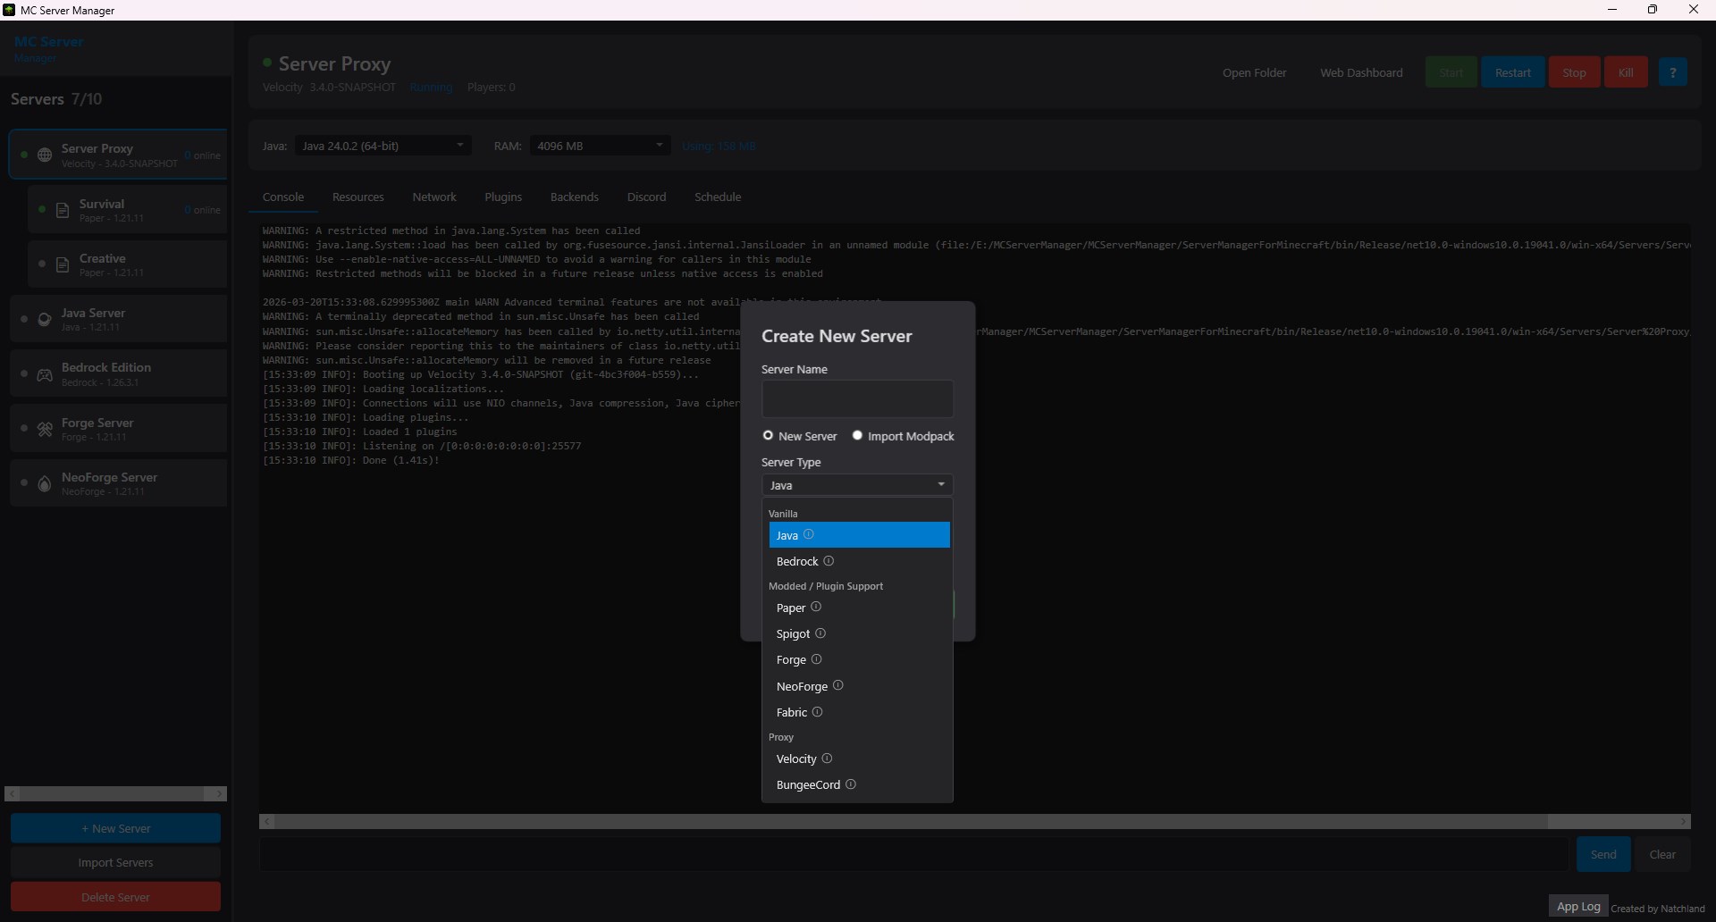The width and height of the screenshot is (1716, 922).
Task: Choose BungeeCord from the proxy list
Action: click(x=859, y=784)
